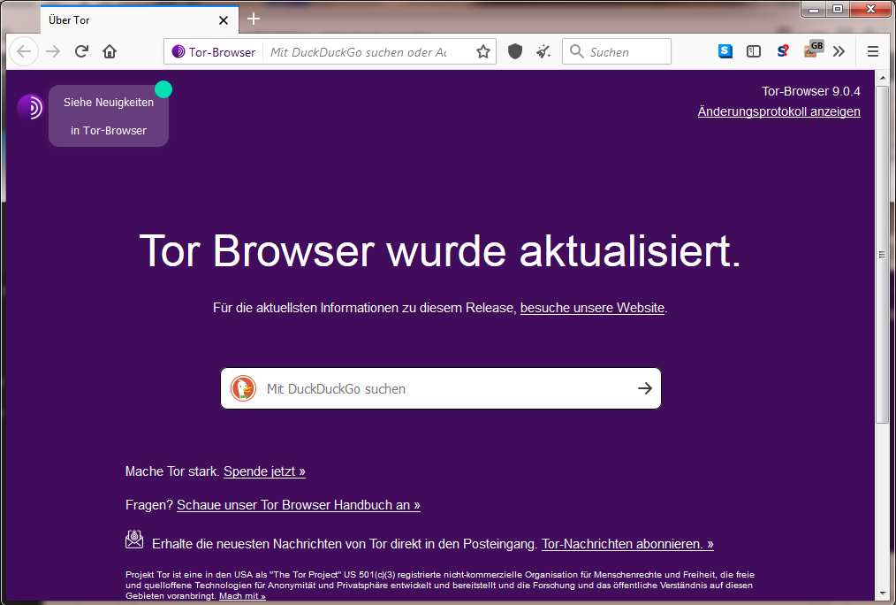Focus the Mit DuckDuckGo suchen box
896x605 pixels.
point(441,388)
